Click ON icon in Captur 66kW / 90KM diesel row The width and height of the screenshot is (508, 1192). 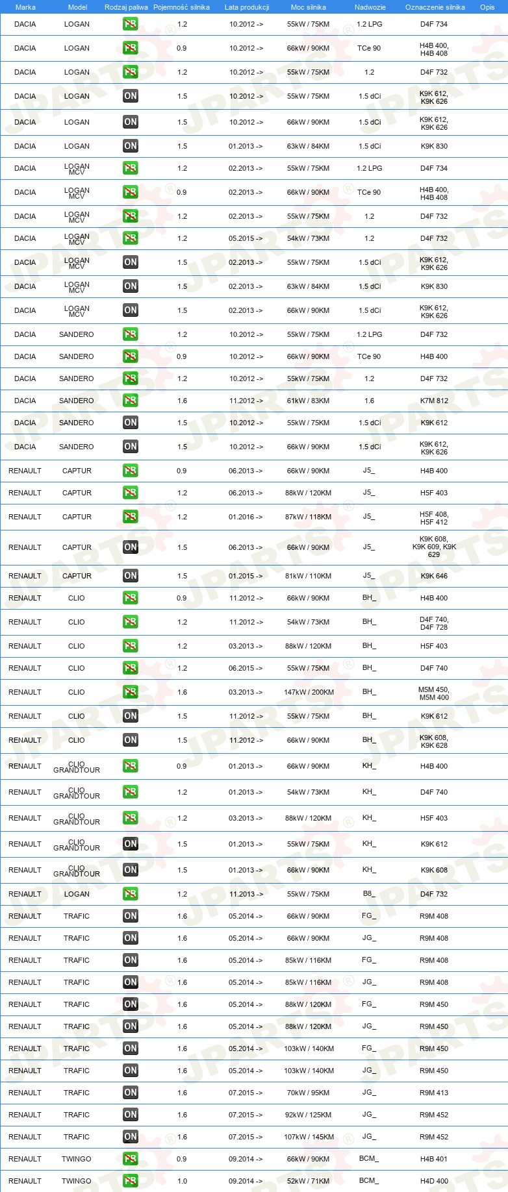click(x=131, y=547)
